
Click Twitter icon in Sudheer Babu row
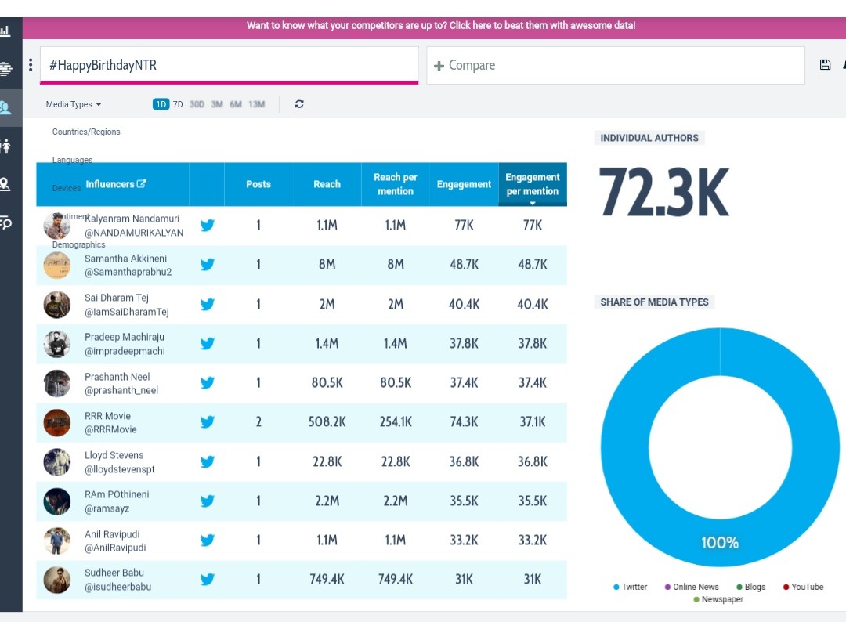click(207, 580)
